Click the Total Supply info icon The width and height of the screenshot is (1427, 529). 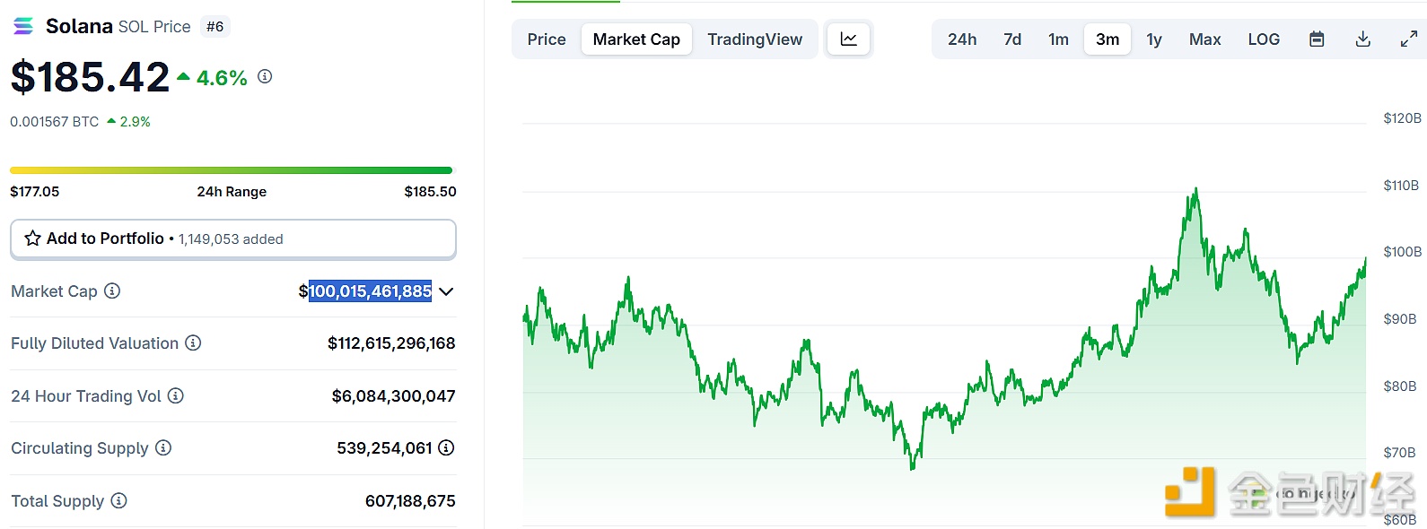tap(118, 500)
